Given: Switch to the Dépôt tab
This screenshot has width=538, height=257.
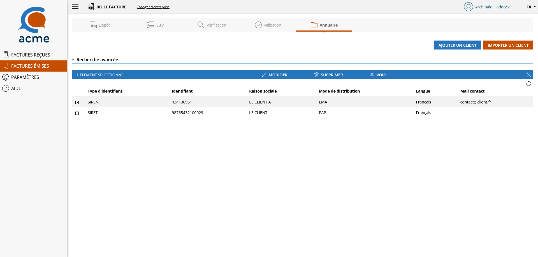Looking at the screenshot, I should point(100,25).
